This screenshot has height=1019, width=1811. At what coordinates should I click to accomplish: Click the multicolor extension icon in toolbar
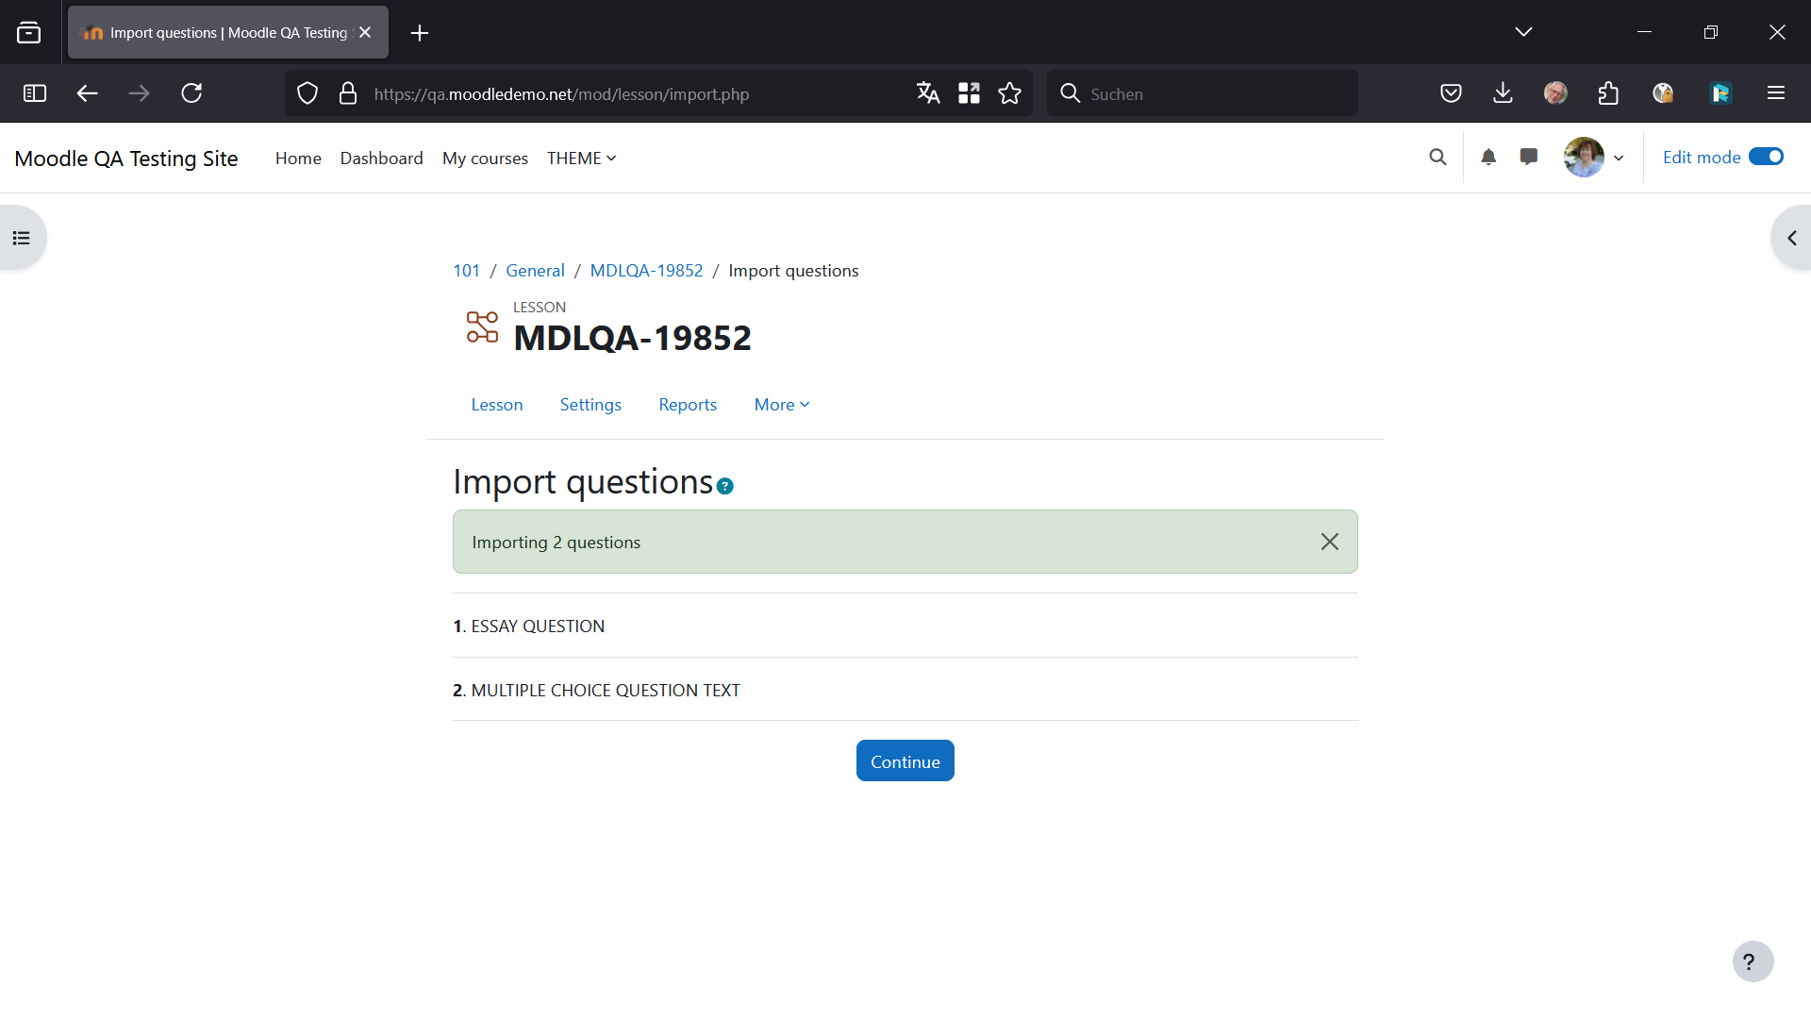point(1663,93)
